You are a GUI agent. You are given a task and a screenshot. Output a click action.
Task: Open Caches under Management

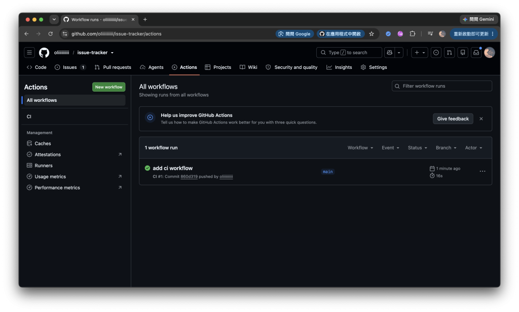point(75,144)
